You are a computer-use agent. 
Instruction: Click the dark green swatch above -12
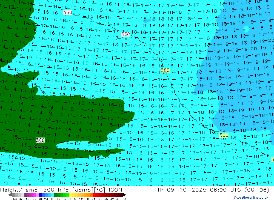click(x=56, y=195)
